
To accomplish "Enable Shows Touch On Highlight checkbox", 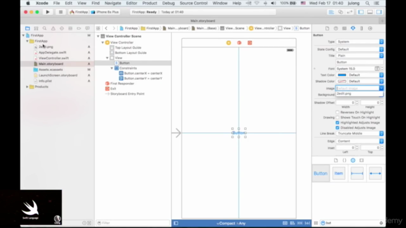I will (x=337, y=117).
